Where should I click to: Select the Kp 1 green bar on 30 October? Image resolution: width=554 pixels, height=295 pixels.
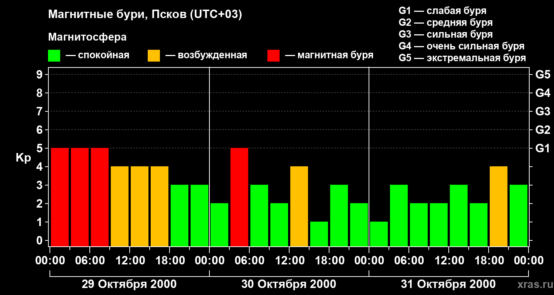[319, 234]
